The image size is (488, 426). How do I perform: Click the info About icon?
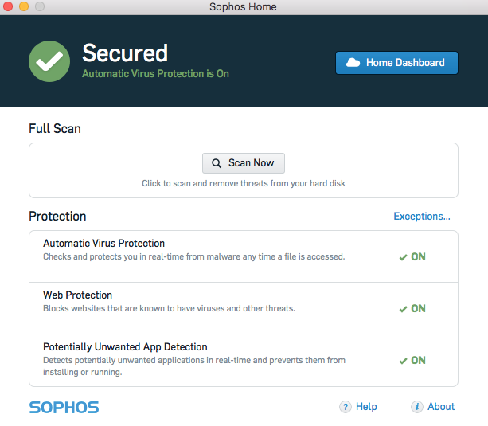417,407
